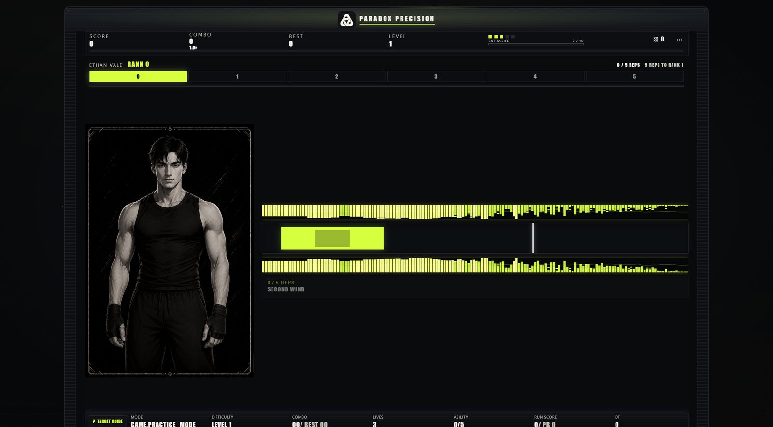Click the white moving marker line

pos(533,238)
